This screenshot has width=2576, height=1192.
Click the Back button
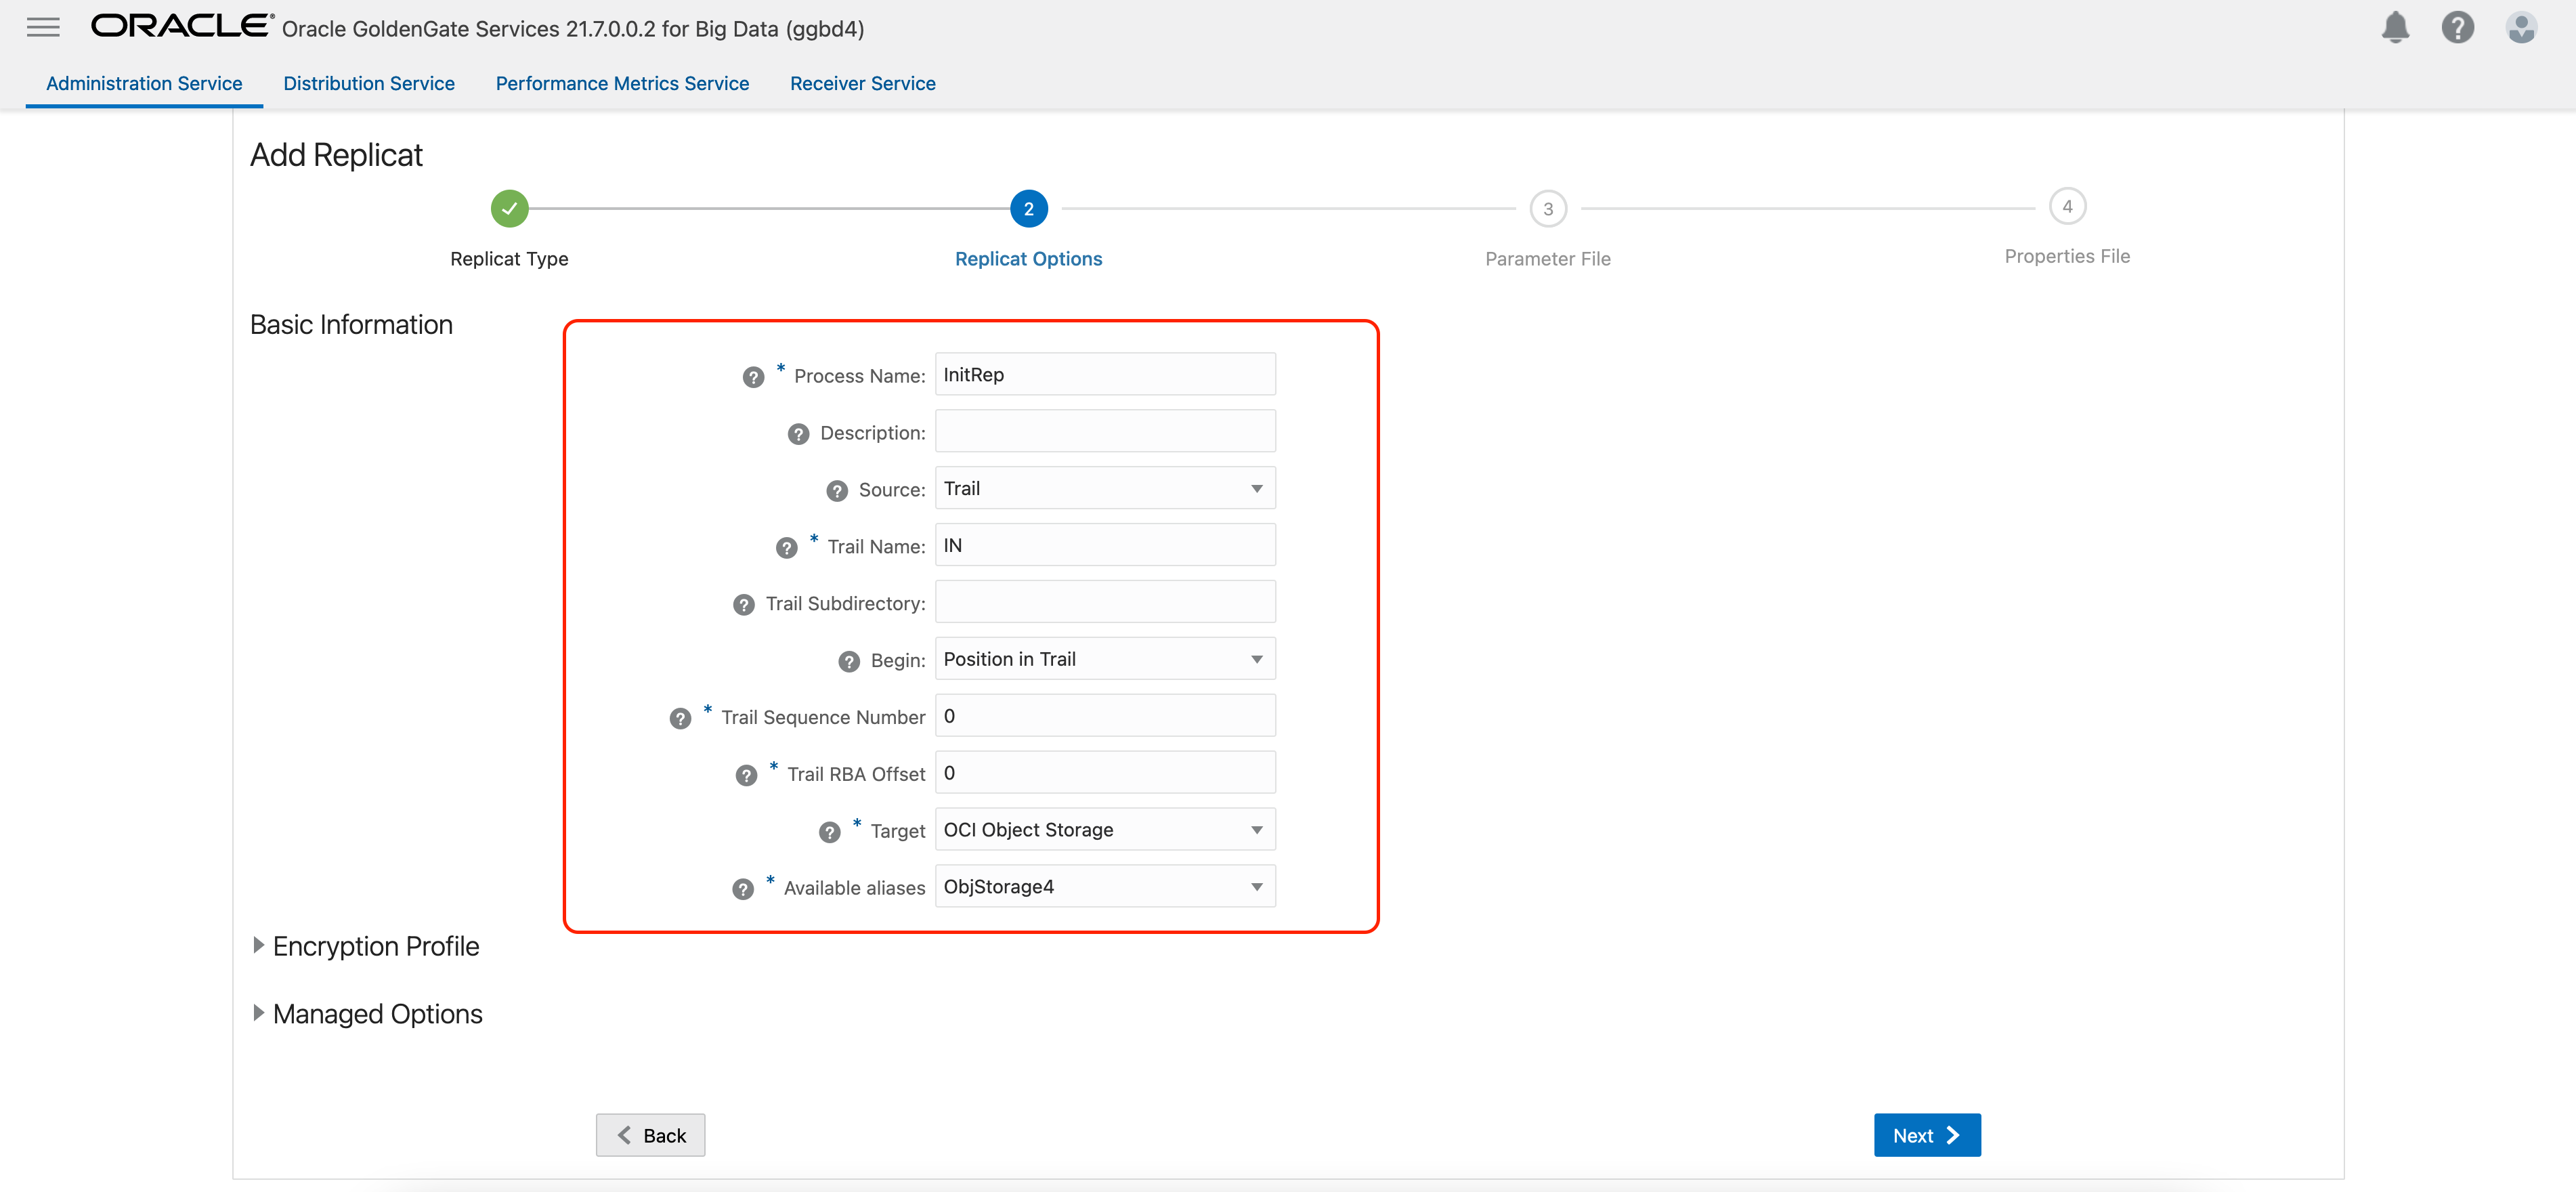click(650, 1135)
